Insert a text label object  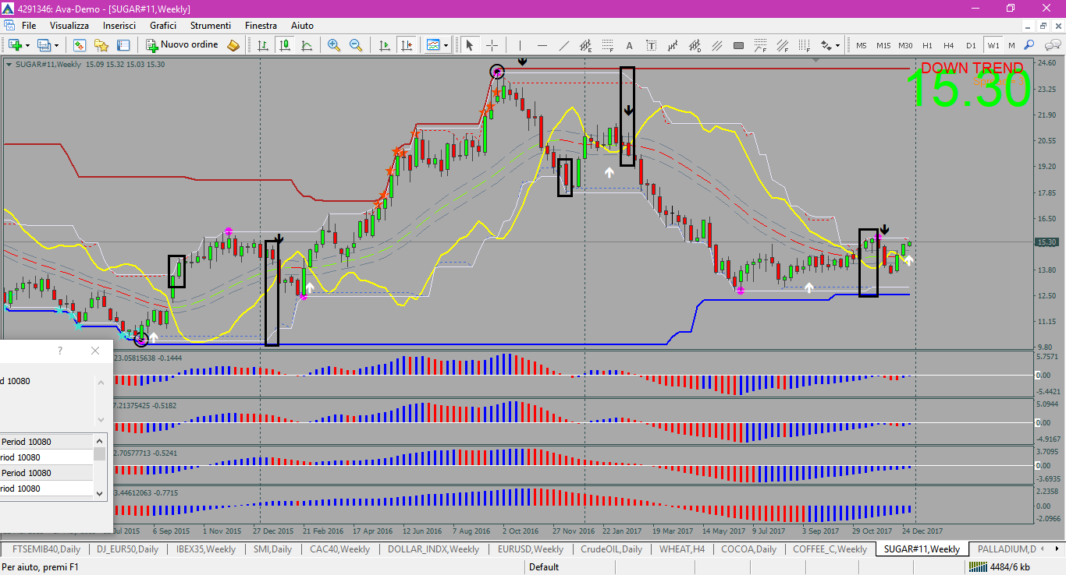[x=651, y=45]
